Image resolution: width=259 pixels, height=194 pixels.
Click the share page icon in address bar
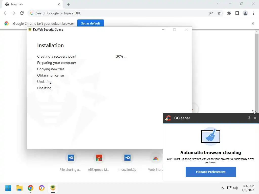(211, 13)
